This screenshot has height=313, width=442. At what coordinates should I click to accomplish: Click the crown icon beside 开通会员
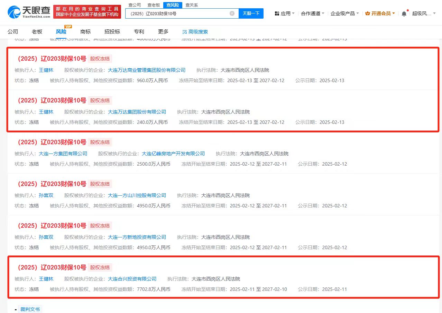click(x=368, y=13)
